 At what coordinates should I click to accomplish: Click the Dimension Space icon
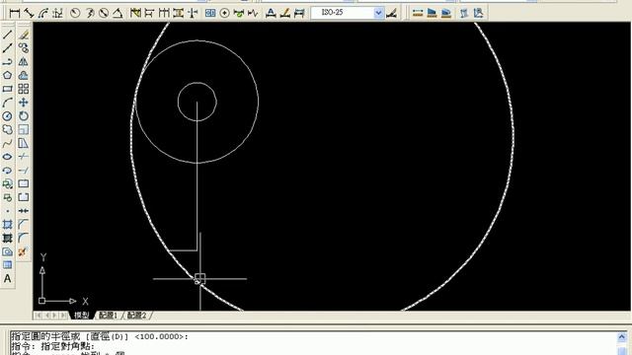click(x=179, y=13)
